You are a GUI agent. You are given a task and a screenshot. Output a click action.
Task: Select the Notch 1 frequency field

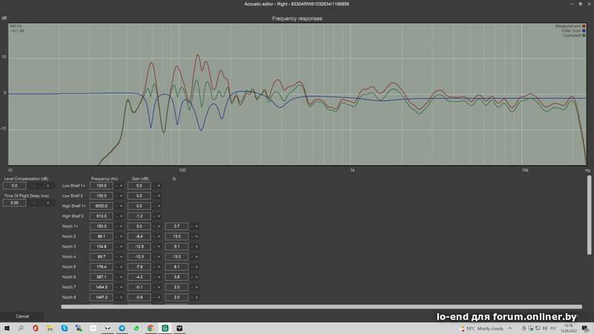tap(101, 226)
